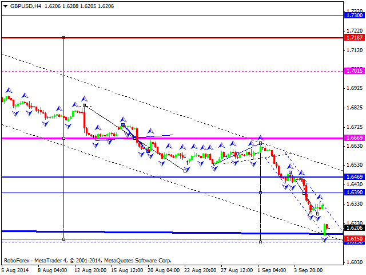
Task: Select the red 1.7187 price label
Action: point(354,38)
